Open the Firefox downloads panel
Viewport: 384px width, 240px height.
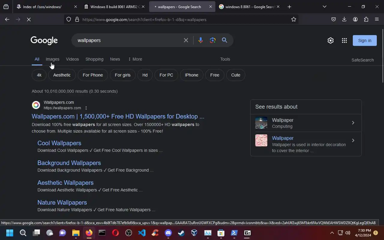[344, 19]
